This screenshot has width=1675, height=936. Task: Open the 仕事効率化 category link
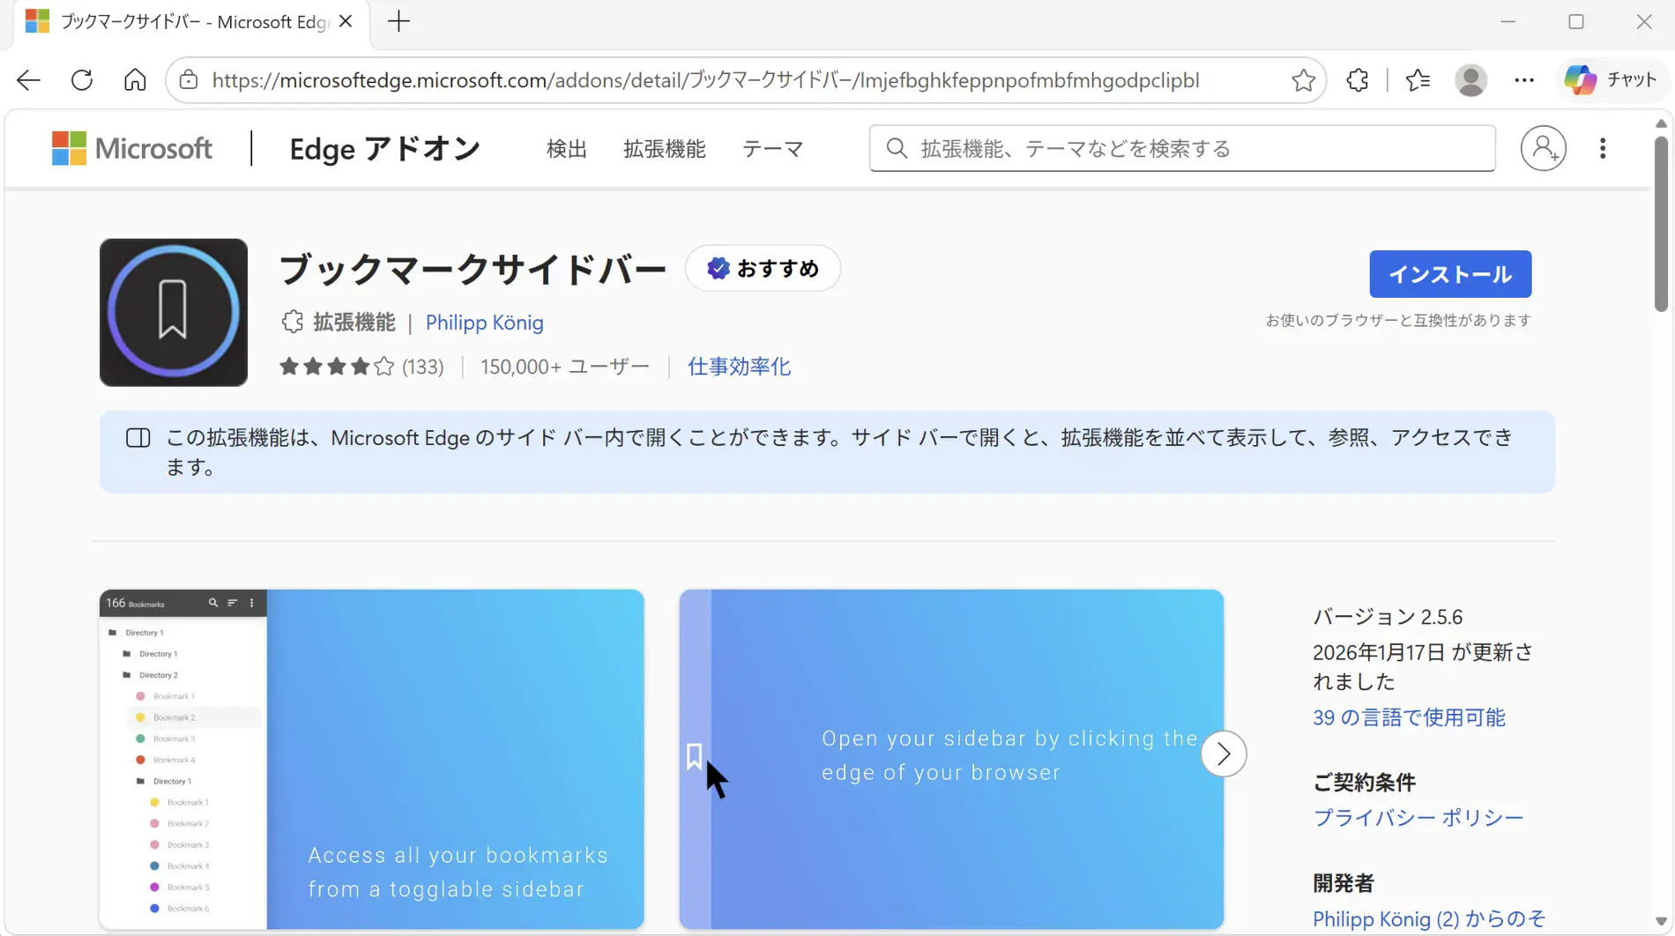739,367
